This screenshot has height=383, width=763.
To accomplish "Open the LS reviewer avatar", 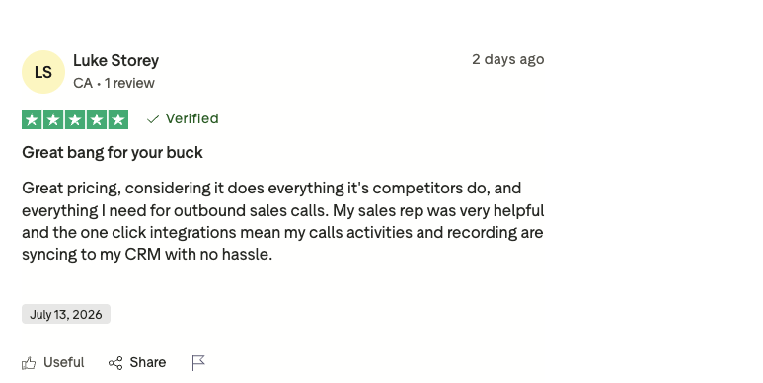I will coord(43,72).
